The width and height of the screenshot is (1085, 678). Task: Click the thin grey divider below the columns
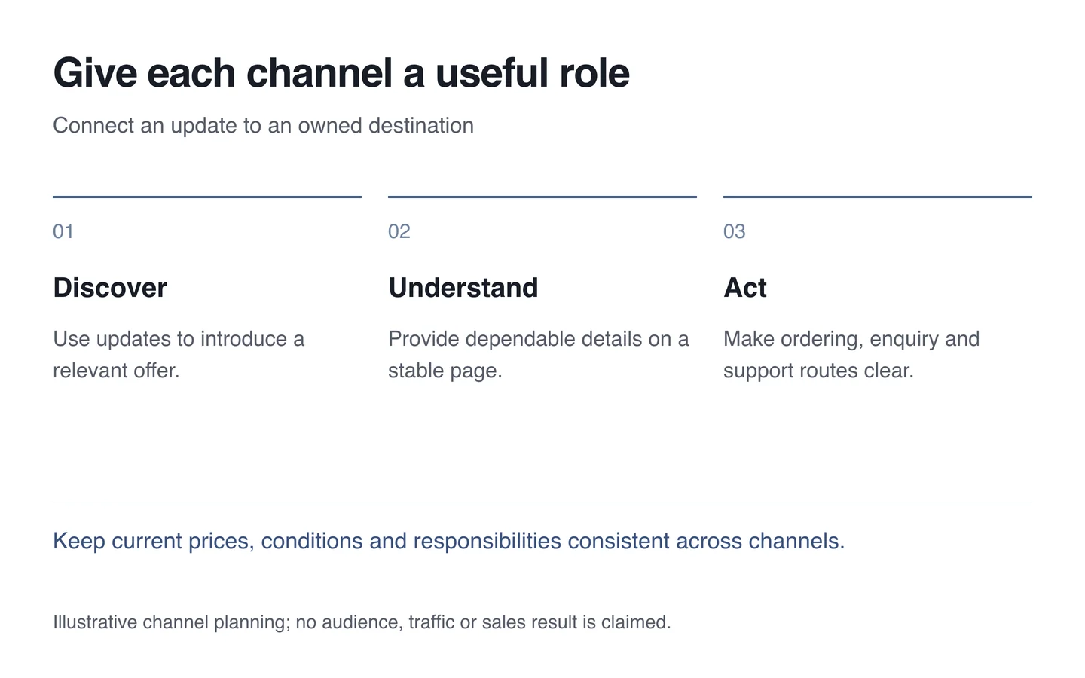(542, 502)
